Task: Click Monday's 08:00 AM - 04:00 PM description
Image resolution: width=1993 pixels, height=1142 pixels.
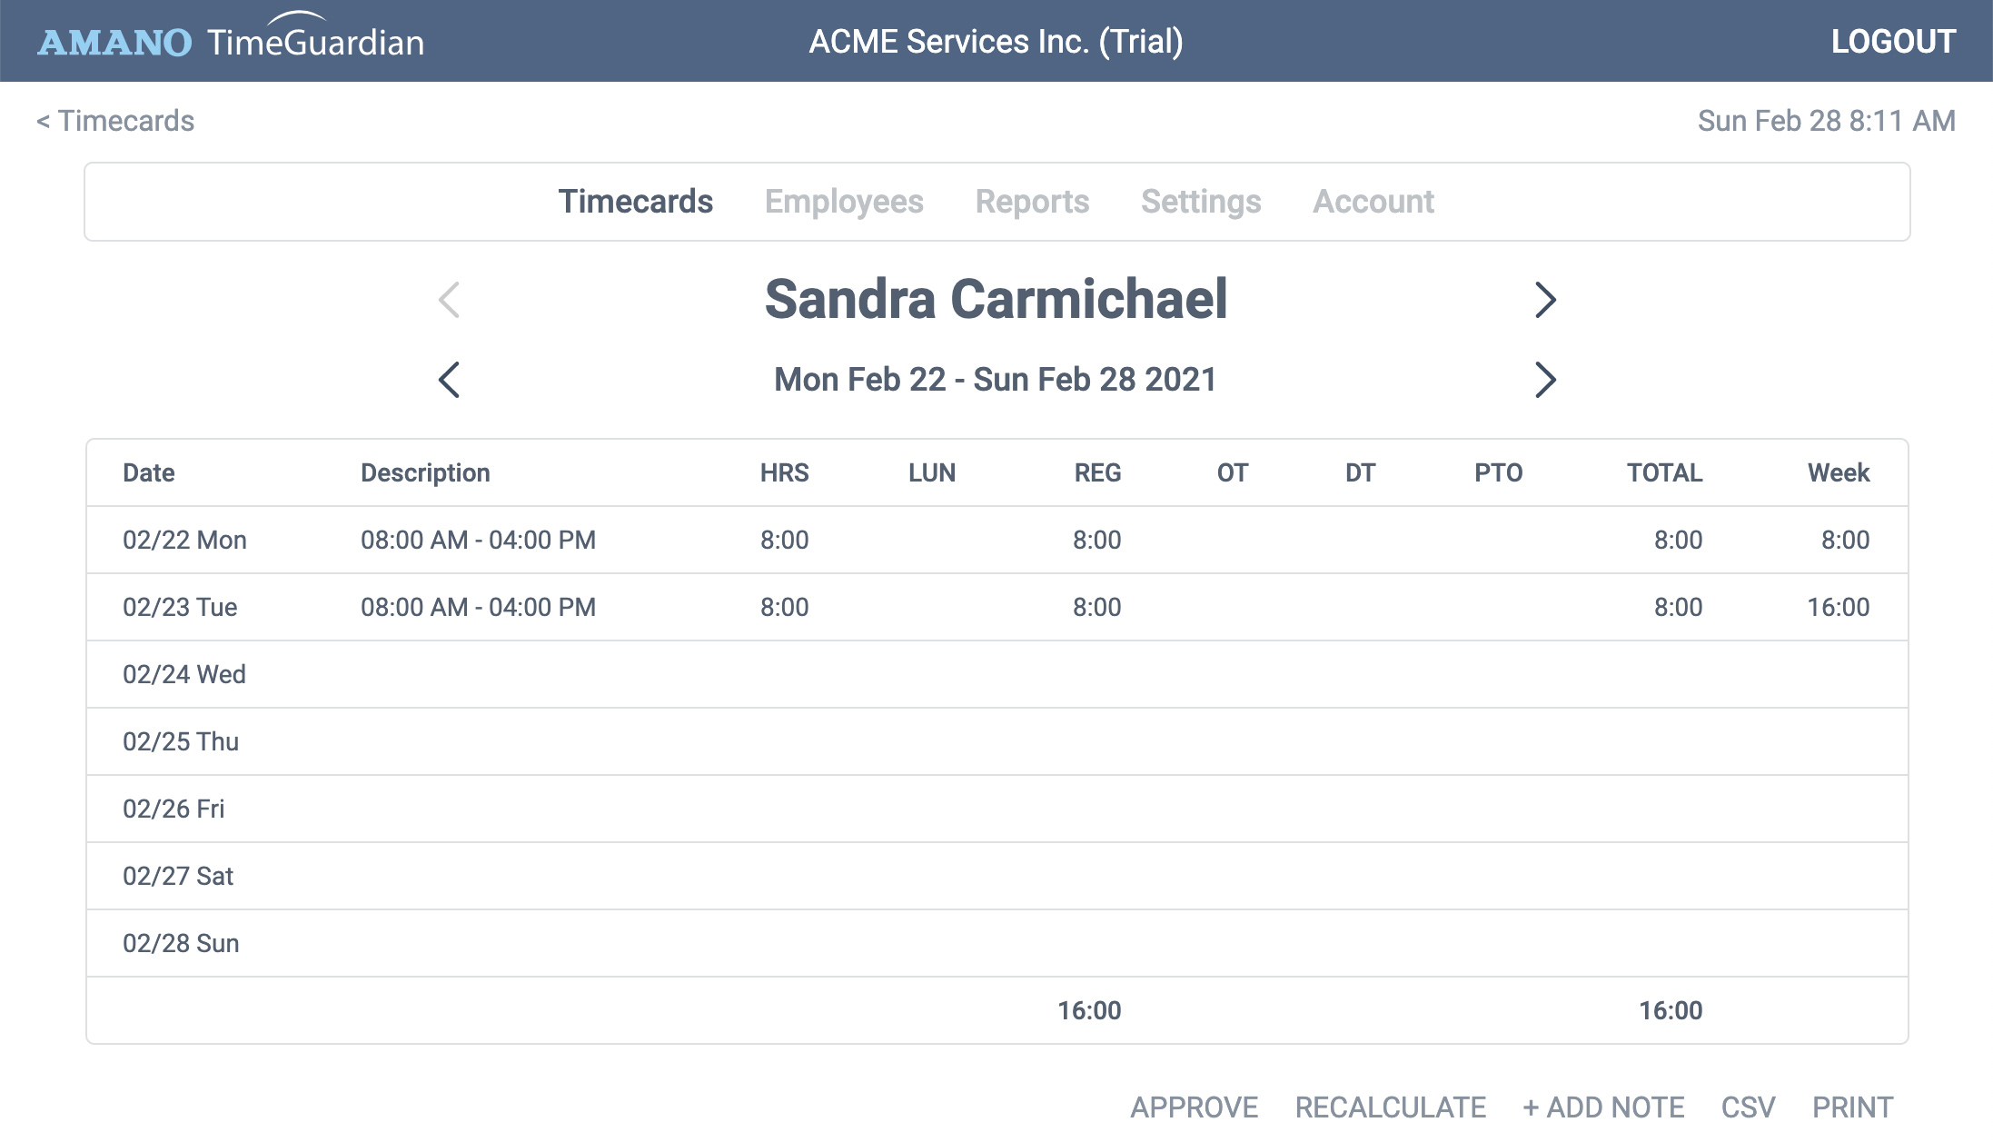Action: (478, 540)
